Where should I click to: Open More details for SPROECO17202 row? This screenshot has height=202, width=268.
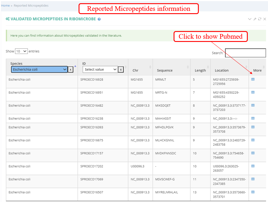coord(253,166)
